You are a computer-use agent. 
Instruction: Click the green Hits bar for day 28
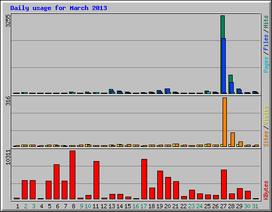[x=231, y=78]
